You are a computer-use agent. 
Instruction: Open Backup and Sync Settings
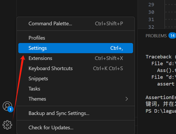(76, 113)
